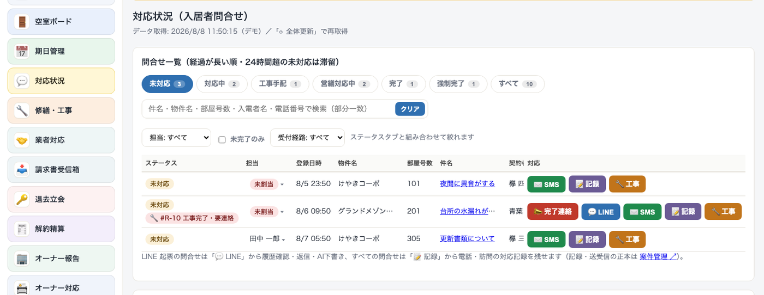Viewport: 764px width, 295px height.
Task: Click the オーナー対応 sidebar icon
Action: tap(22, 288)
